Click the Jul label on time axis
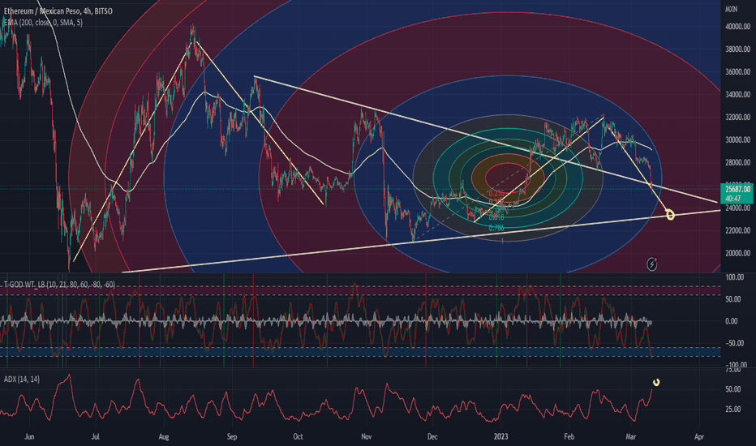 (x=96, y=437)
